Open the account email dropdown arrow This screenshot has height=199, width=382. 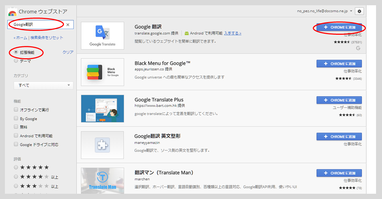click(351, 11)
